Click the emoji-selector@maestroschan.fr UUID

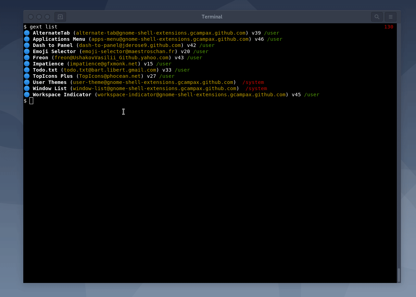pyautogui.click(x=128, y=52)
